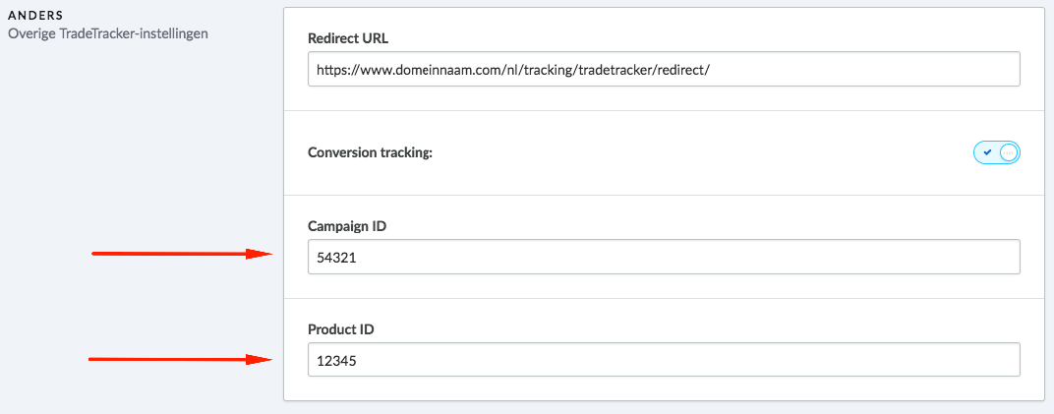Click the 'Campaign ID' field label
The width and height of the screenshot is (1054, 414).
(347, 226)
